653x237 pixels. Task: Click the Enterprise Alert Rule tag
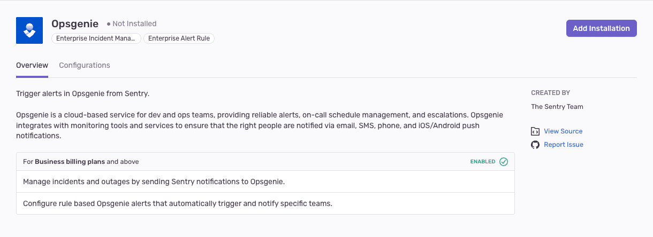point(179,38)
